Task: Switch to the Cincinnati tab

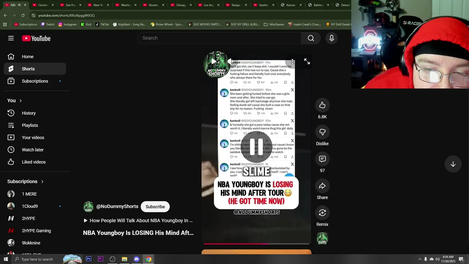Action: pos(43,5)
